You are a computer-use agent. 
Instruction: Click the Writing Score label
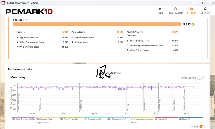pyautogui.click(x=81, y=42)
